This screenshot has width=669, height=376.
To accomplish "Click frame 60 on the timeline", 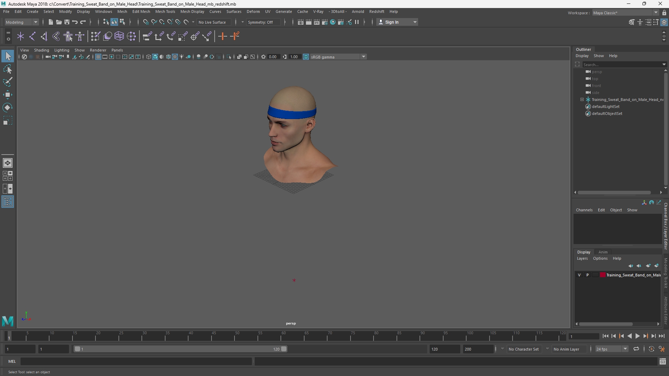I will (x=283, y=336).
